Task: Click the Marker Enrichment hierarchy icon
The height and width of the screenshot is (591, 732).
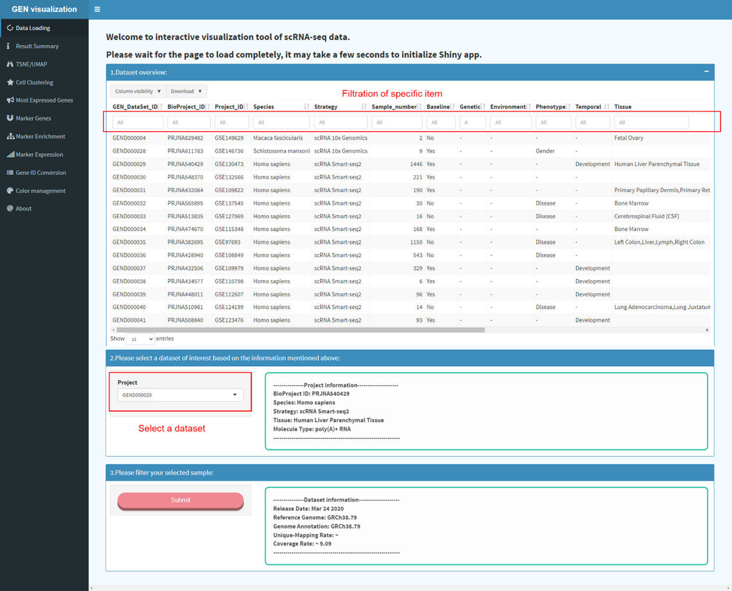Action: click(10, 136)
